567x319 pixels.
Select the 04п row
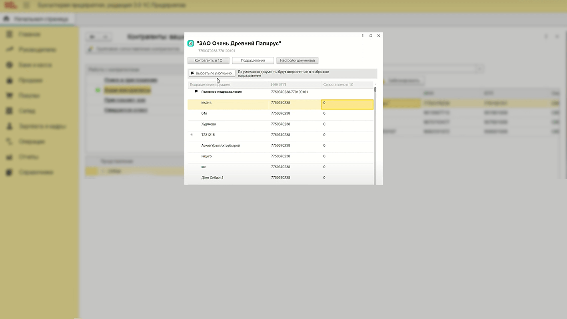point(280,115)
